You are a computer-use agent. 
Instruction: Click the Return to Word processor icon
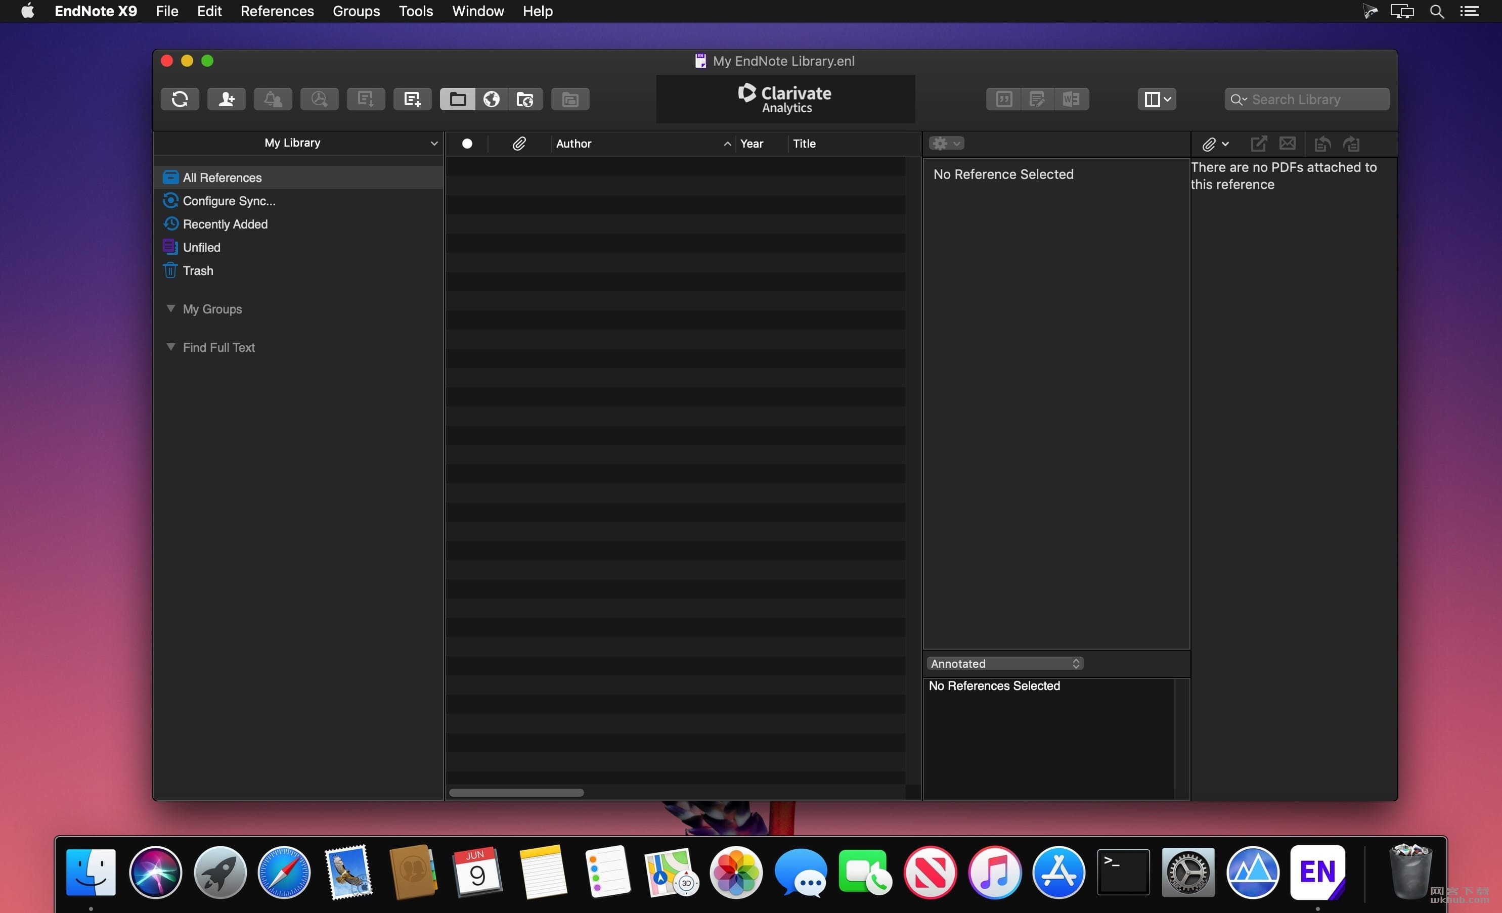(x=1072, y=99)
